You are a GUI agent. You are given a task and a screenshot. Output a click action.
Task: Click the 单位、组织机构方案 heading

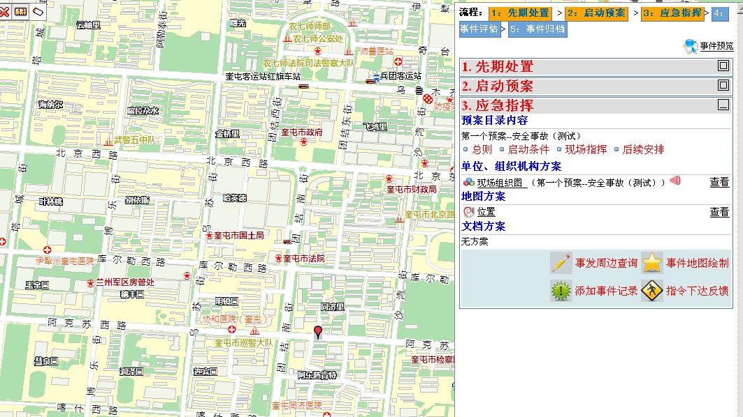(511, 167)
